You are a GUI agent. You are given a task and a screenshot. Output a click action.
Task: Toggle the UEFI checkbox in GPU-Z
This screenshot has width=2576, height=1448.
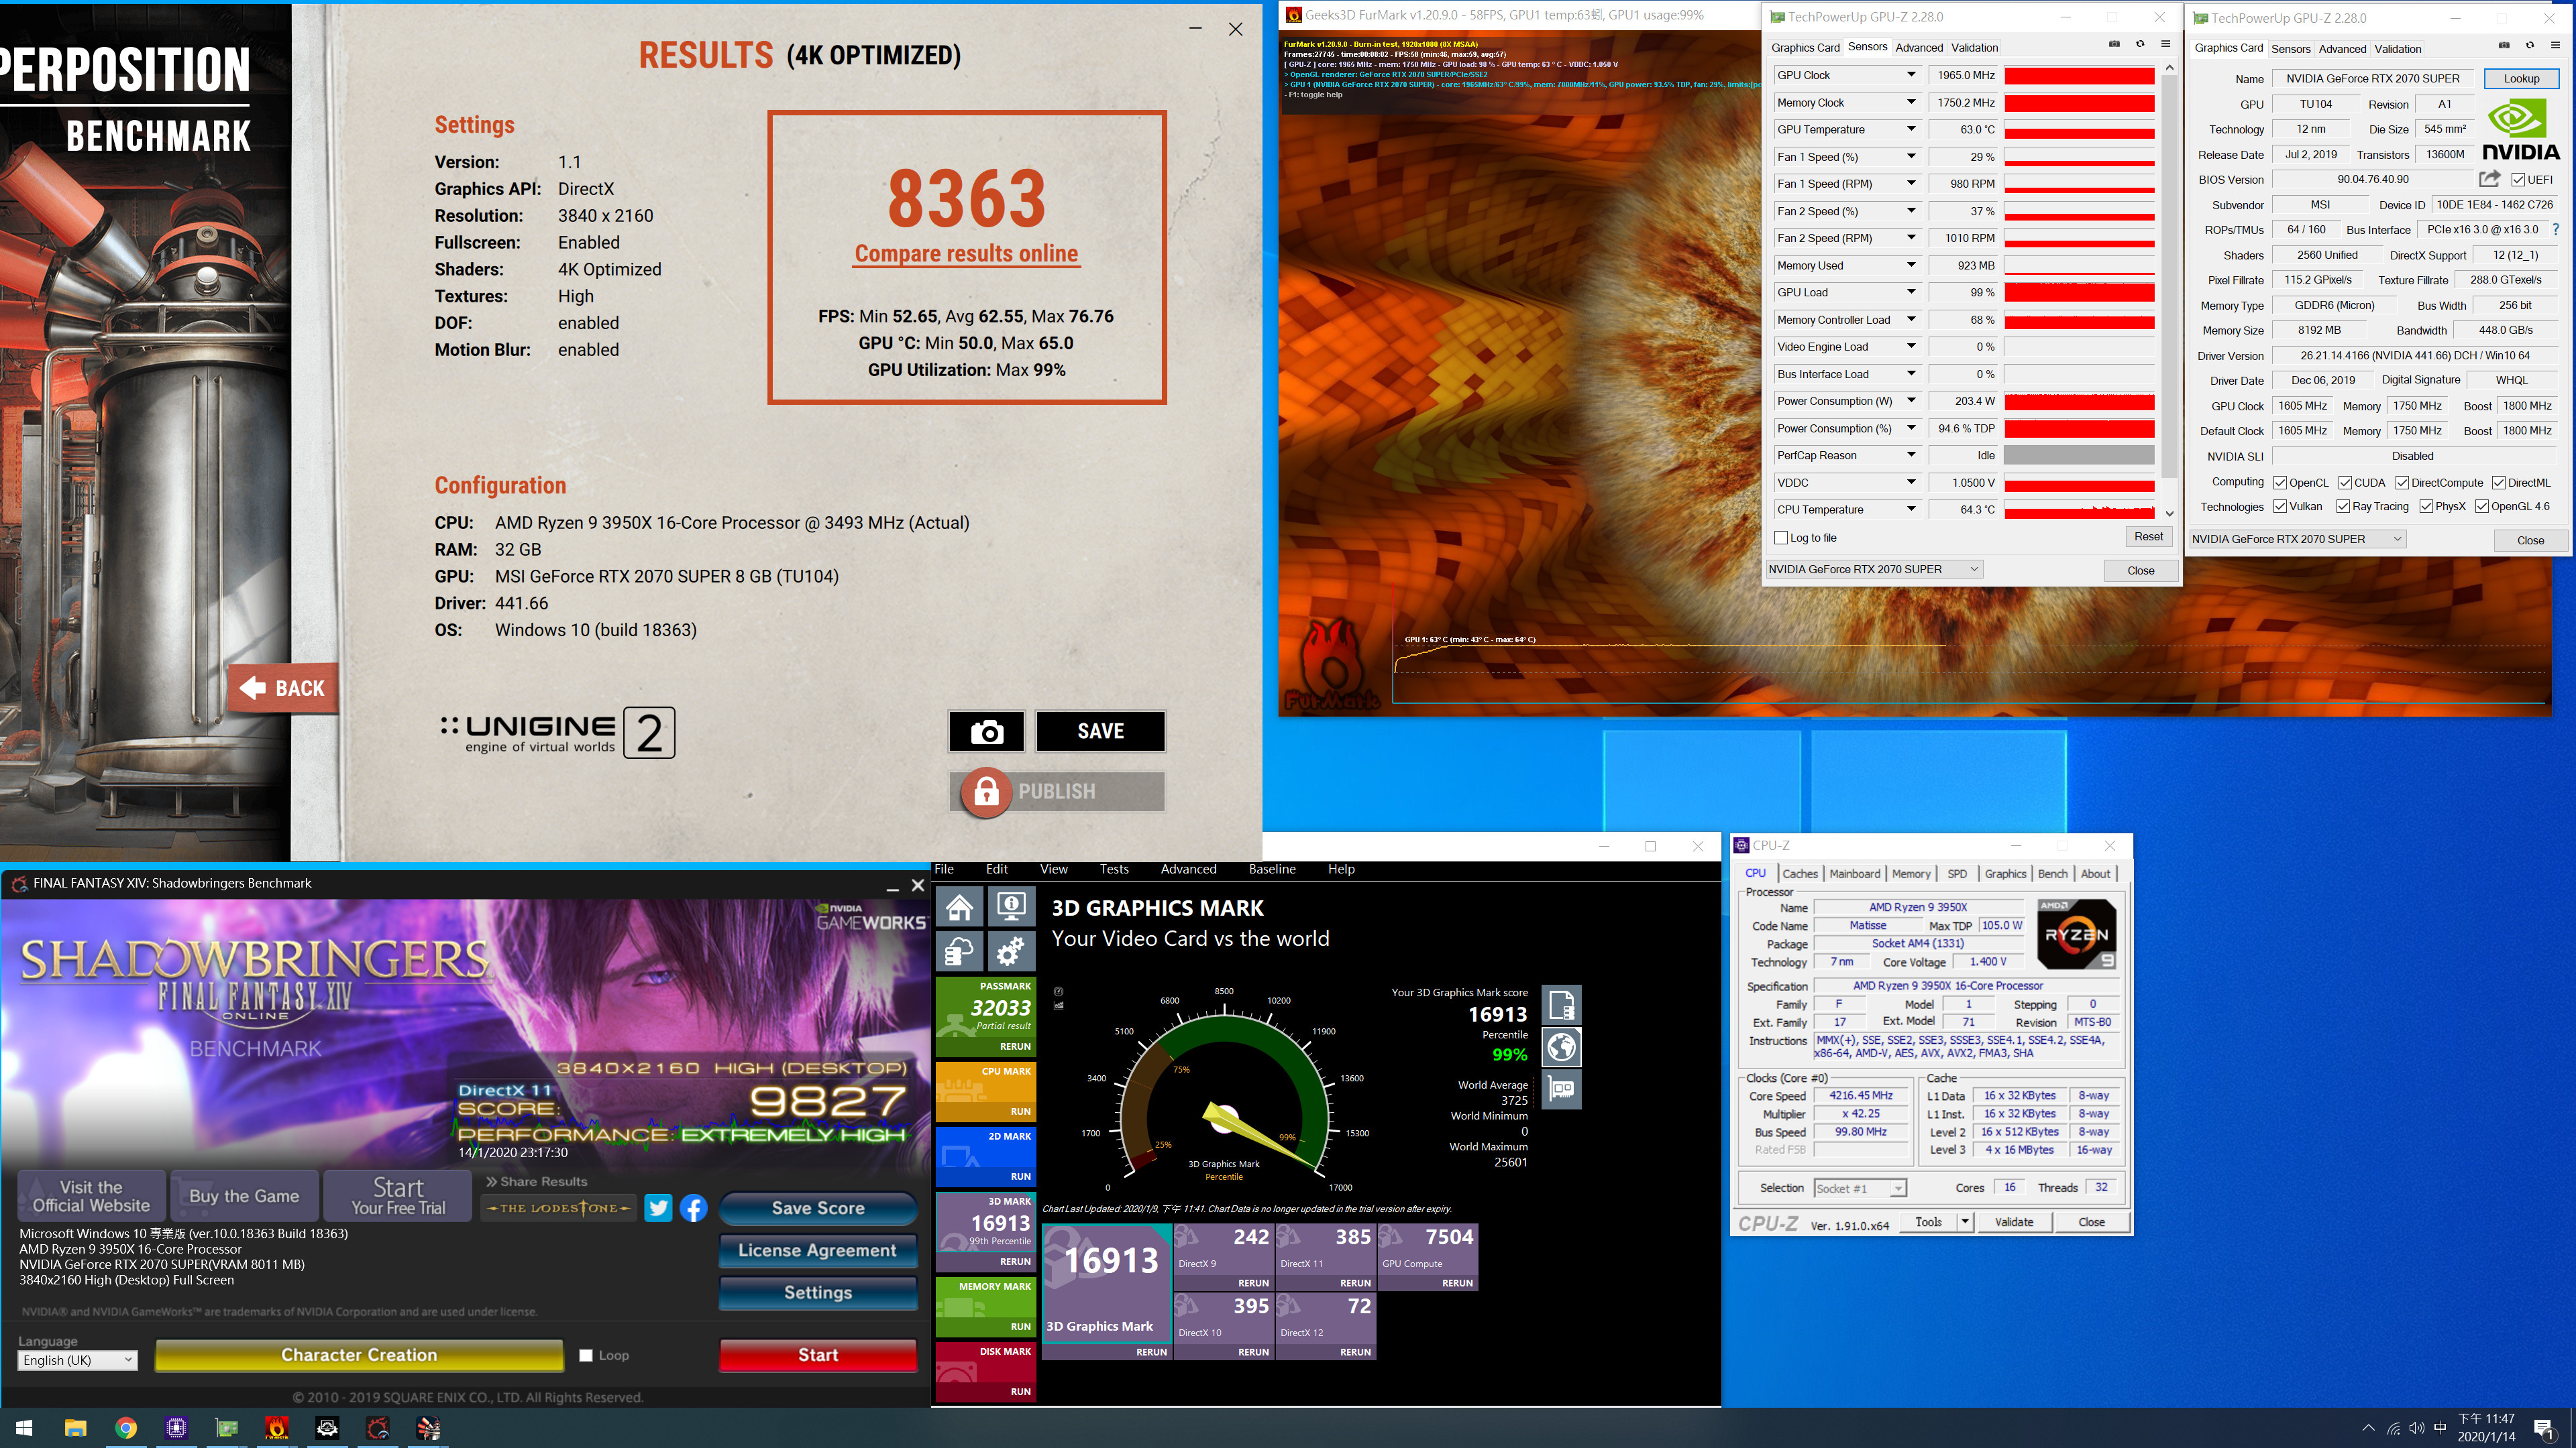pyautogui.click(x=2518, y=180)
